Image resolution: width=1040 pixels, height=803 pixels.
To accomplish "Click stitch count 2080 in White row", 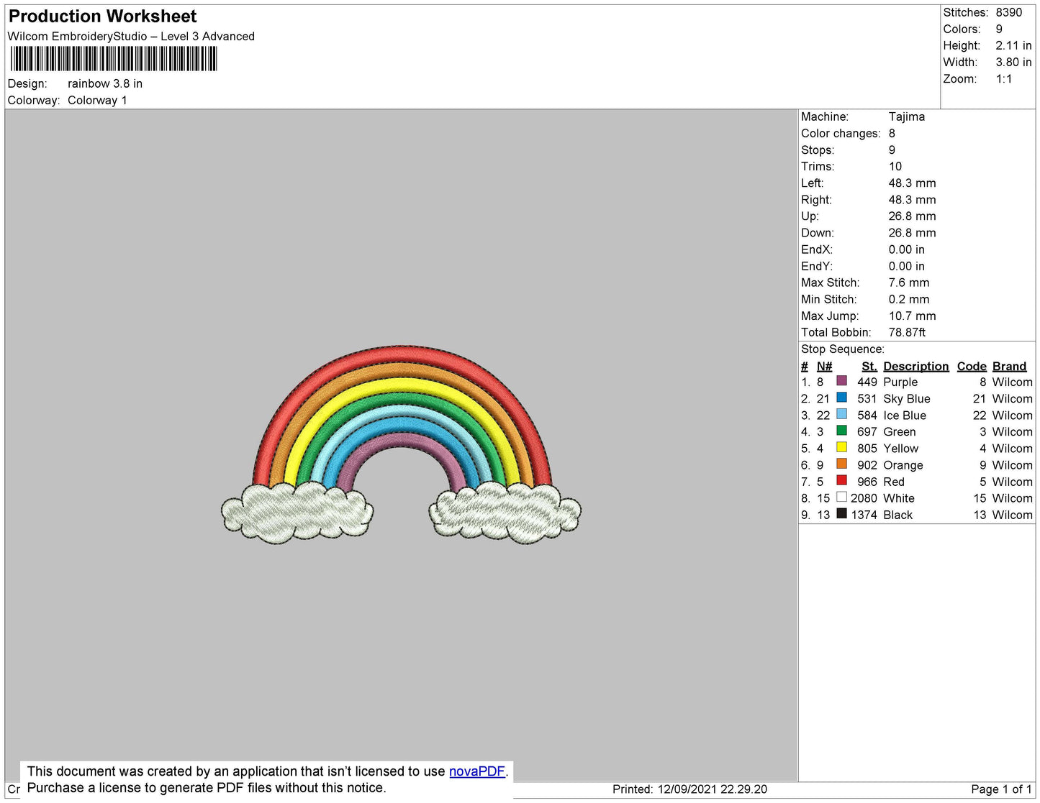I will [x=864, y=498].
